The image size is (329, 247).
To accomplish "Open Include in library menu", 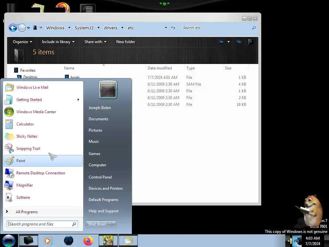I will [58, 42].
